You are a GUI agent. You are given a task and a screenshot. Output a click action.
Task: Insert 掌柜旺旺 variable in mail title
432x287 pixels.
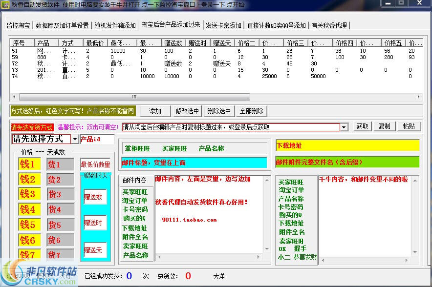(x=137, y=148)
